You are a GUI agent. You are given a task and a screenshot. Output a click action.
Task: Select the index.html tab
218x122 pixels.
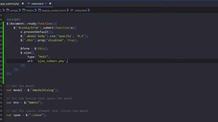tap(37, 4)
